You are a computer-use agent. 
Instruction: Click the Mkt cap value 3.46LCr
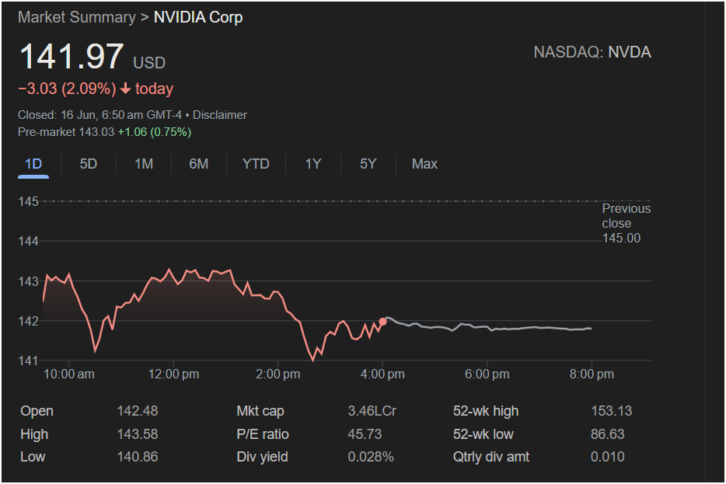(372, 411)
